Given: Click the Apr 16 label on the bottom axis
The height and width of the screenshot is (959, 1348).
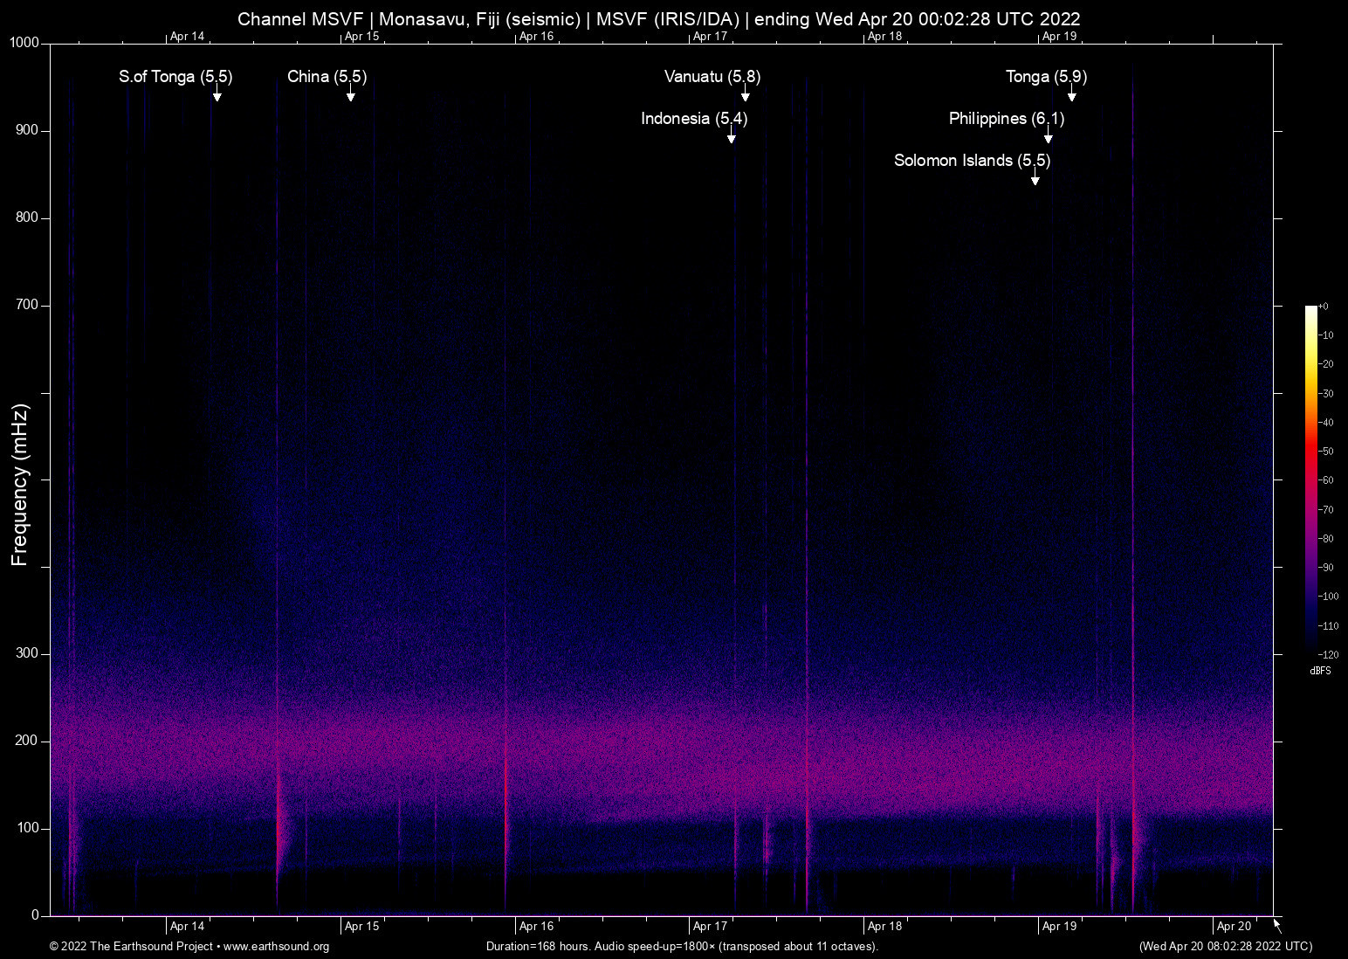Looking at the screenshot, I should tap(536, 927).
